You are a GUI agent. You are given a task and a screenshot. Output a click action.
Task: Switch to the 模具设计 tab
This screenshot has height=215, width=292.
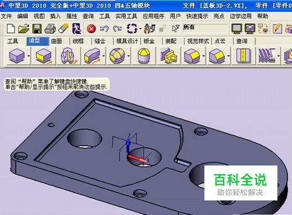[127, 41]
